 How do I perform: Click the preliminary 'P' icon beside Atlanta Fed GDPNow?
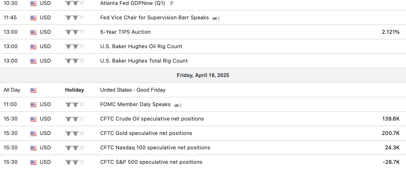[x=172, y=3]
